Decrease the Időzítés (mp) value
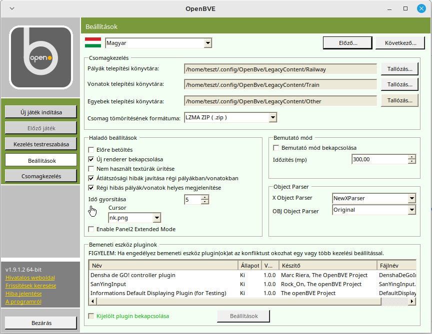Screen dimensions: 432x334 click(x=412, y=161)
